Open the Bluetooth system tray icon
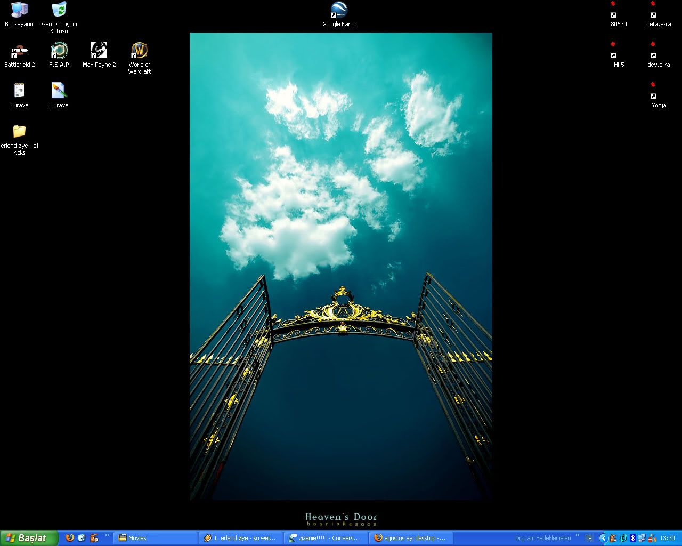 click(632, 538)
